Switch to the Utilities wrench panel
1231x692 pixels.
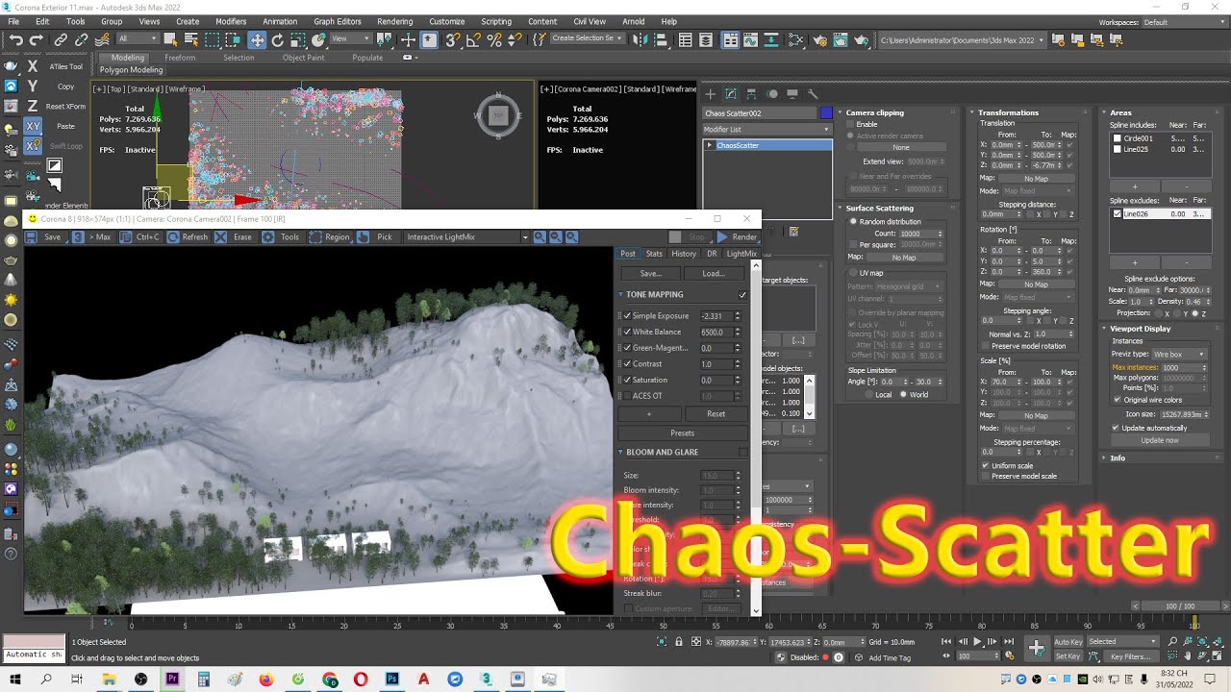(x=813, y=94)
